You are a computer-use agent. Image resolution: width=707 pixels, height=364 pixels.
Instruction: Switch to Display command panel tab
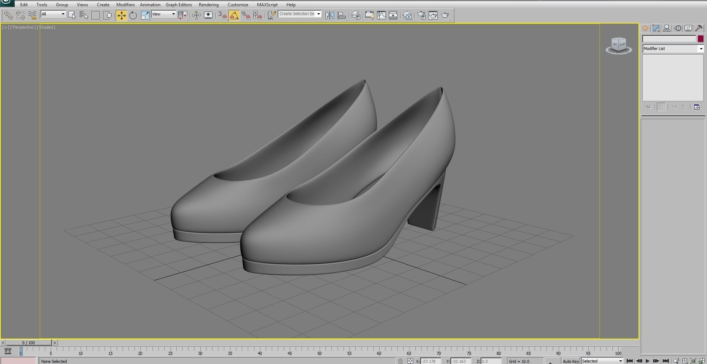pos(688,28)
